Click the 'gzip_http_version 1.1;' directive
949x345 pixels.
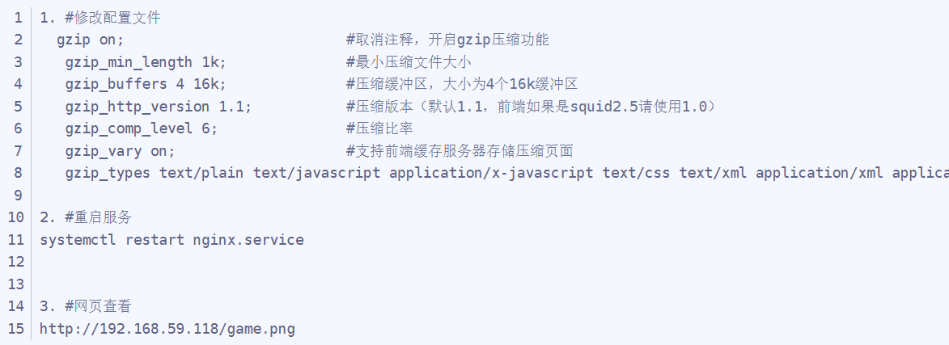[159, 107]
